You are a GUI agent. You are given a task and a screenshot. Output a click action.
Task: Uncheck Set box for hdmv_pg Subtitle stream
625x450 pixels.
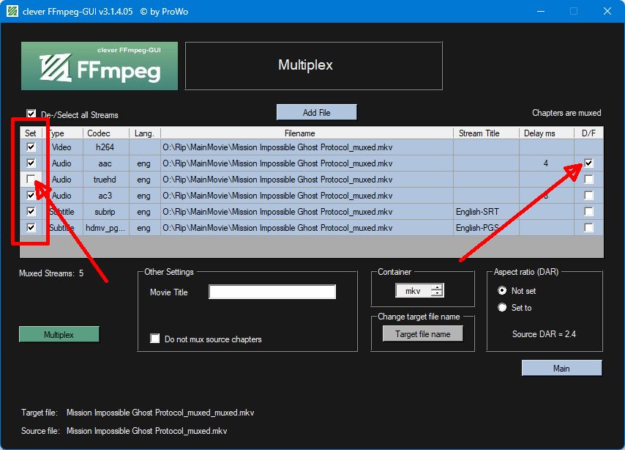point(31,228)
